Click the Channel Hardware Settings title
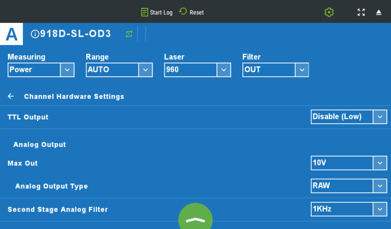 [74, 97]
